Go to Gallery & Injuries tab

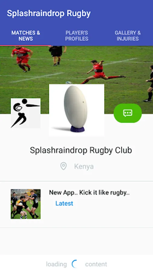[x=128, y=36]
